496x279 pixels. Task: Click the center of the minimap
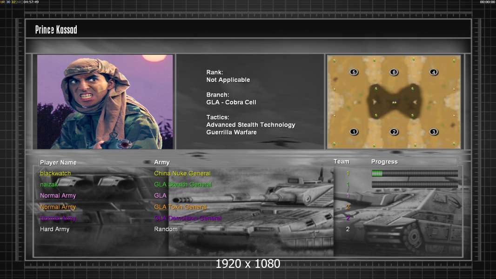pyautogui.click(x=394, y=102)
